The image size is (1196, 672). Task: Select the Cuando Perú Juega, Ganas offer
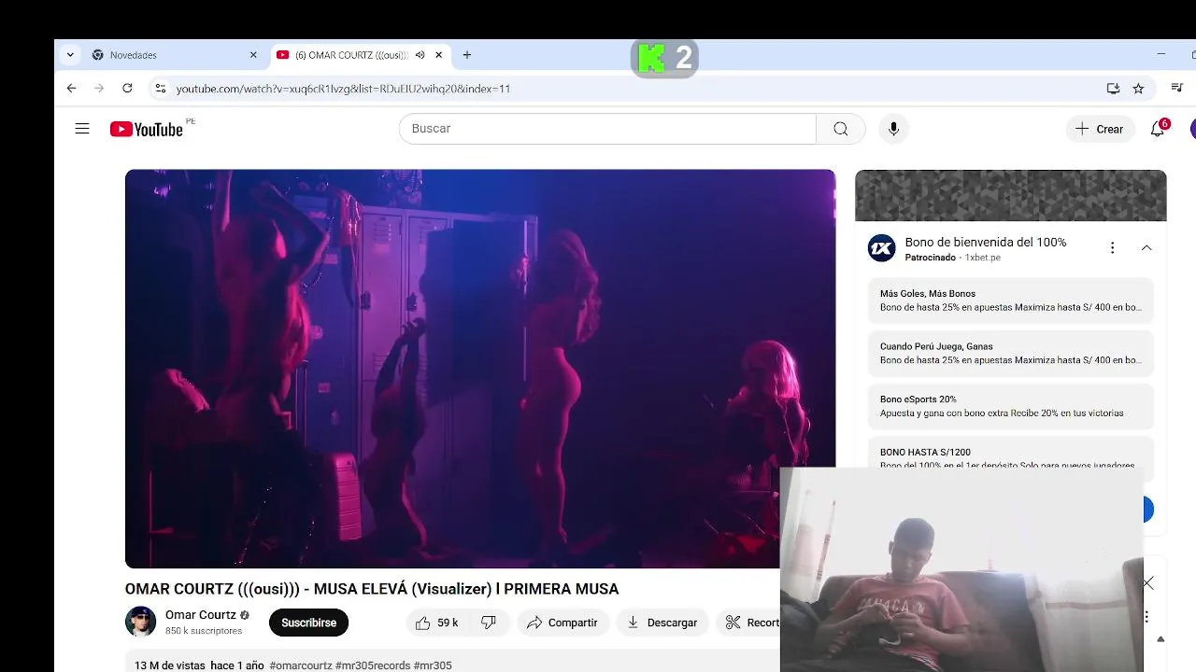pyautogui.click(x=1011, y=353)
